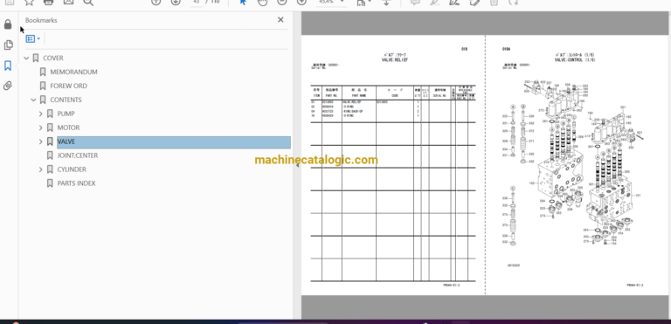The height and width of the screenshot is (324, 671).
Task: Click the page number field
Action: (x=197, y=2)
